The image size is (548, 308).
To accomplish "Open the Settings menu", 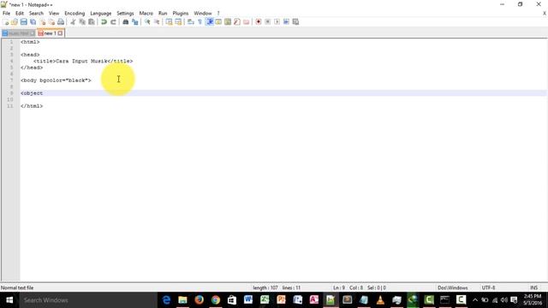I will [125, 14].
